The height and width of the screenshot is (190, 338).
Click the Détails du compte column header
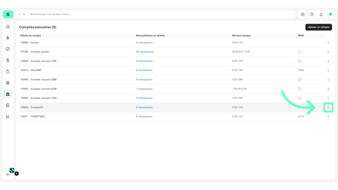30,35
